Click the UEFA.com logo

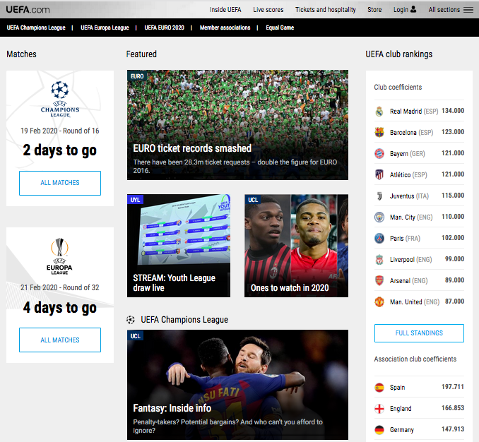click(28, 9)
